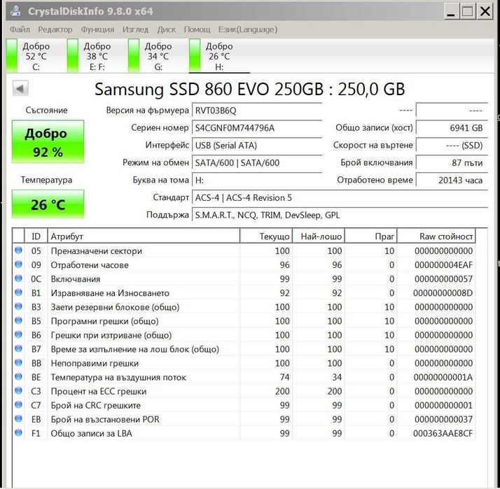The width and height of the screenshot is (500, 489).
Task: Select the Отработени часове row
Action: [x=244, y=265]
